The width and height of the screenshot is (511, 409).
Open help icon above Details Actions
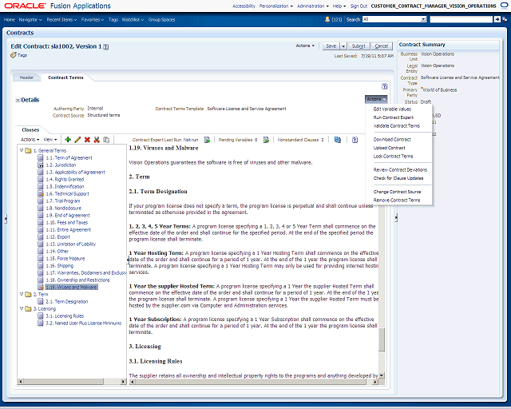click(x=385, y=86)
